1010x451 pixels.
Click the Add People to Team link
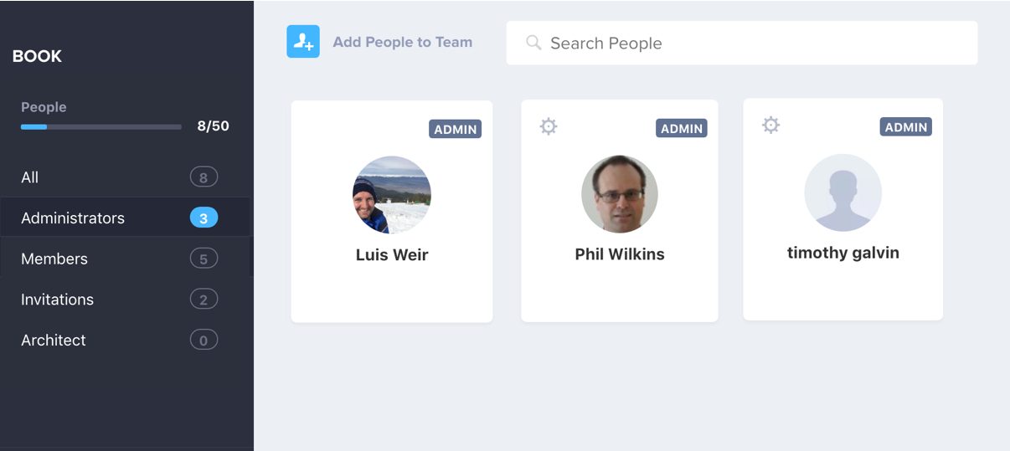pyautogui.click(x=403, y=42)
